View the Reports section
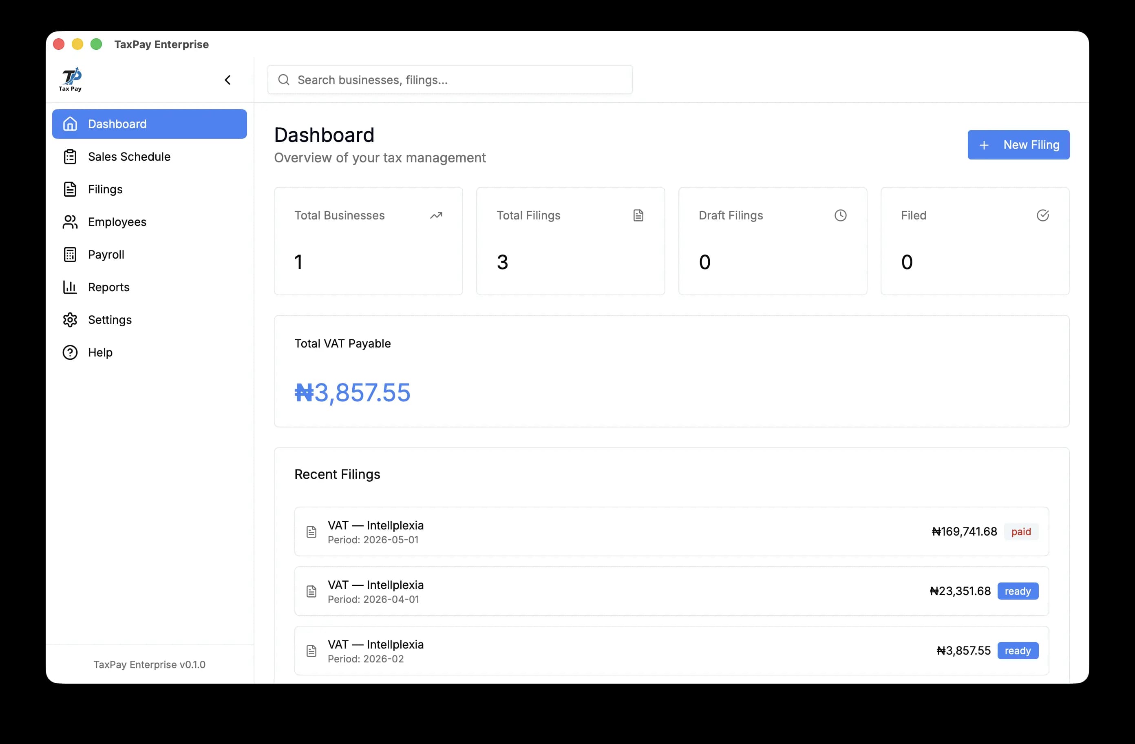1135x744 pixels. [x=149, y=287]
